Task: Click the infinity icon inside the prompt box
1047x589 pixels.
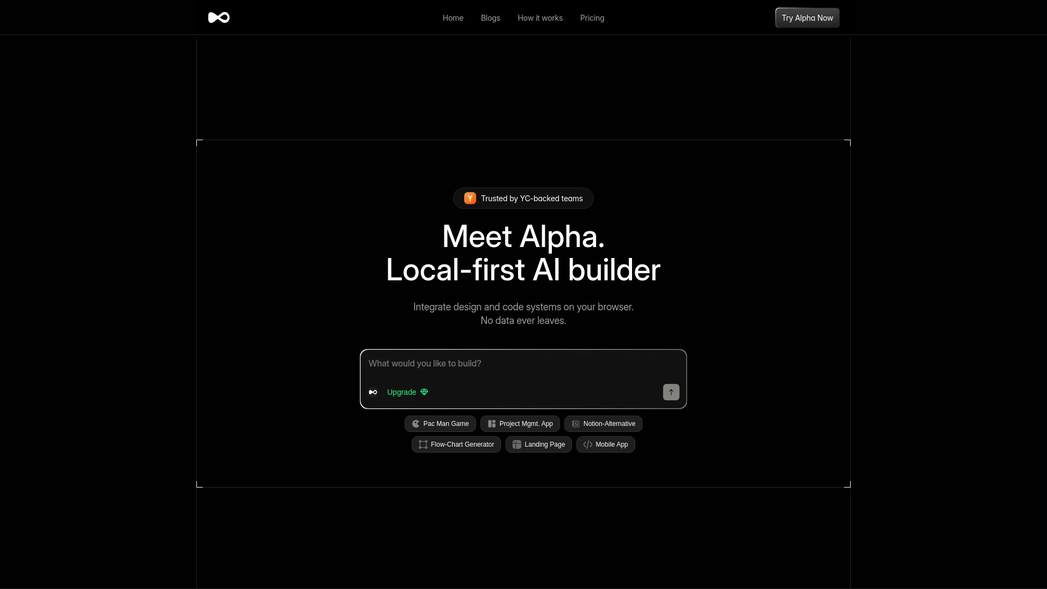Action: coord(373,392)
